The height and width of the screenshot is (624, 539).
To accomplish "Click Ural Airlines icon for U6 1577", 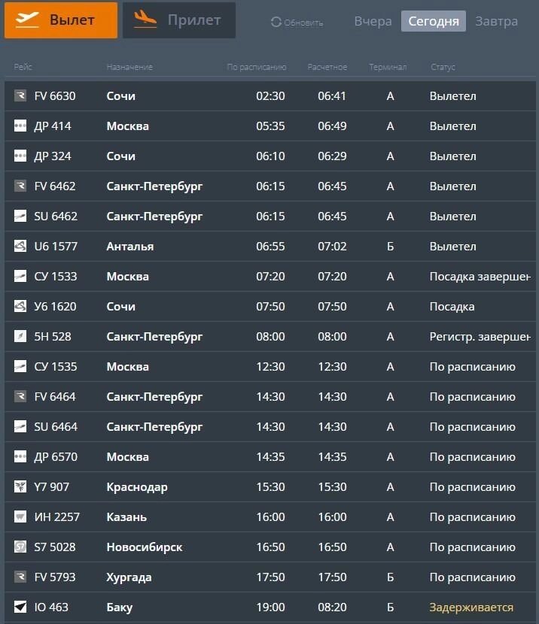I will pyautogui.click(x=20, y=247).
